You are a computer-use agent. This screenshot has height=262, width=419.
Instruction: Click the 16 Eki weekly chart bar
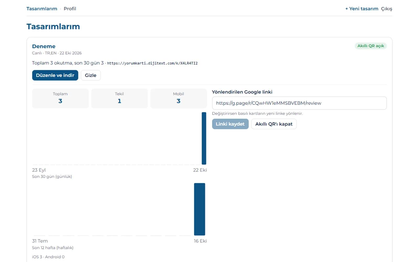[200, 209]
